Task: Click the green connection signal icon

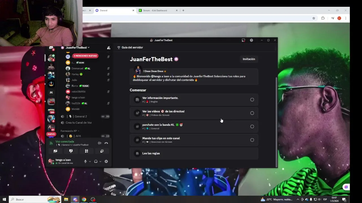Action: pos(51,143)
